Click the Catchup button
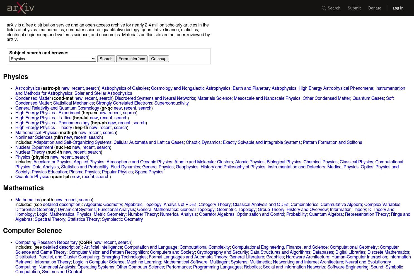This screenshot has height=276, width=414. [x=159, y=59]
